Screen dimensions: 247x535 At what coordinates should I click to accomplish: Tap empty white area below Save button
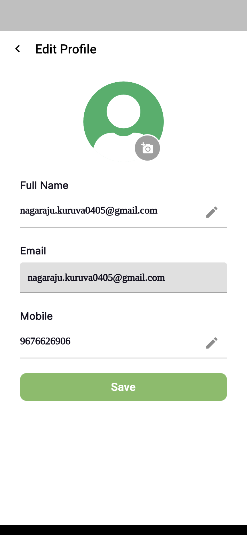pos(124,463)
